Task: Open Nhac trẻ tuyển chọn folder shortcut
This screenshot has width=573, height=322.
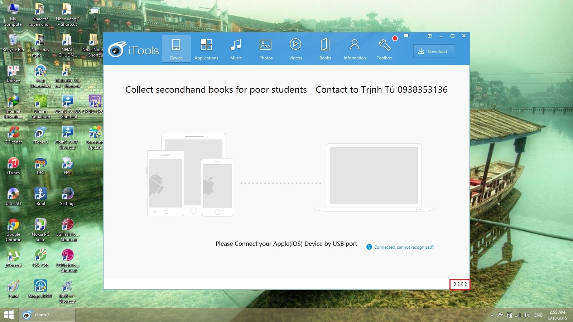Action: click(x=40, y=14)
